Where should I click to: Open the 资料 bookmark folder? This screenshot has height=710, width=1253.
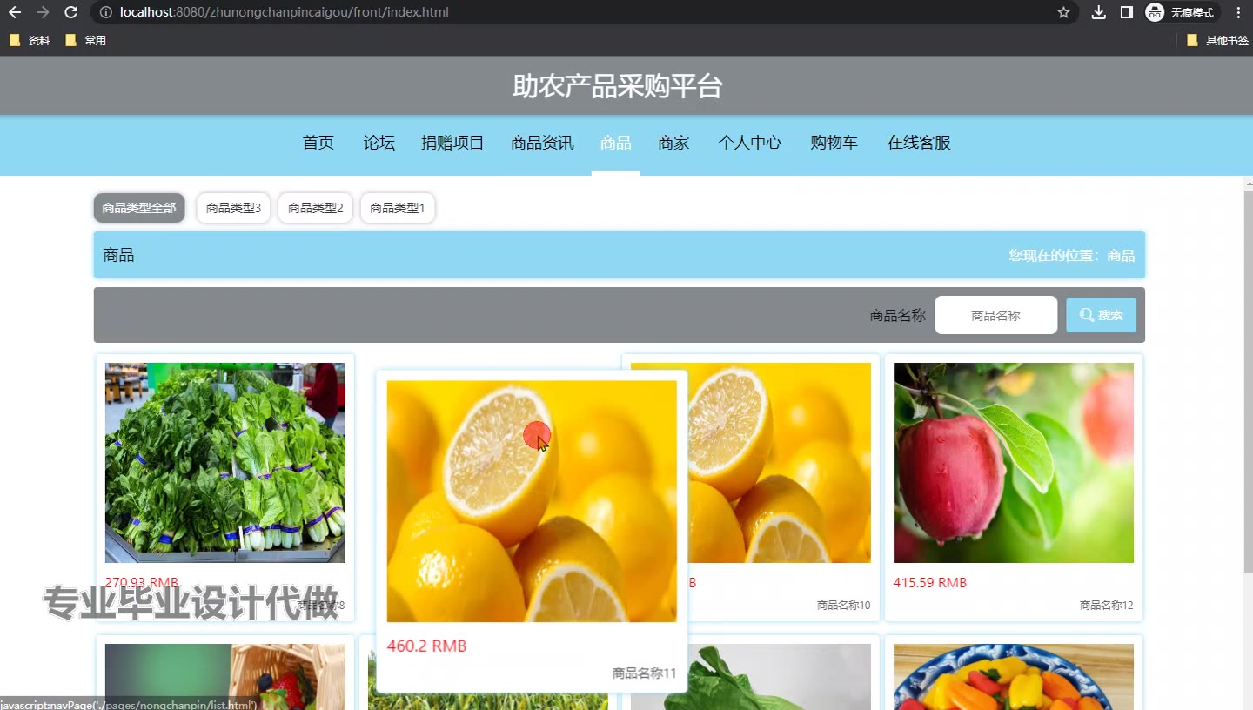pyautogui.click(x=30, y=40)
